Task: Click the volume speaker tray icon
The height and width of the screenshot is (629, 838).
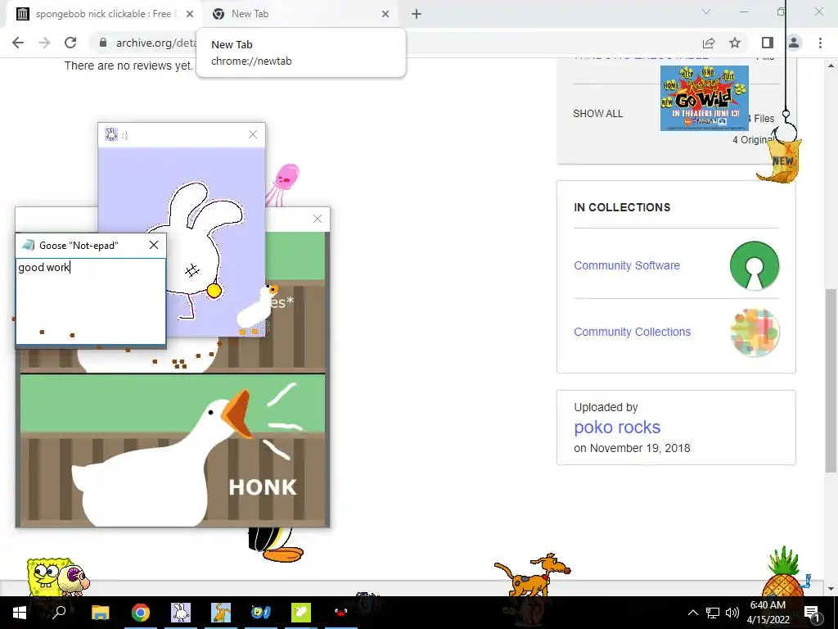Action: (x=732, y=613)
